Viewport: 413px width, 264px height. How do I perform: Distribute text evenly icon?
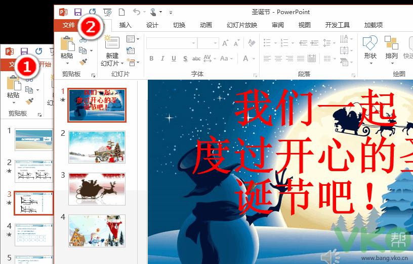point(312,59)
